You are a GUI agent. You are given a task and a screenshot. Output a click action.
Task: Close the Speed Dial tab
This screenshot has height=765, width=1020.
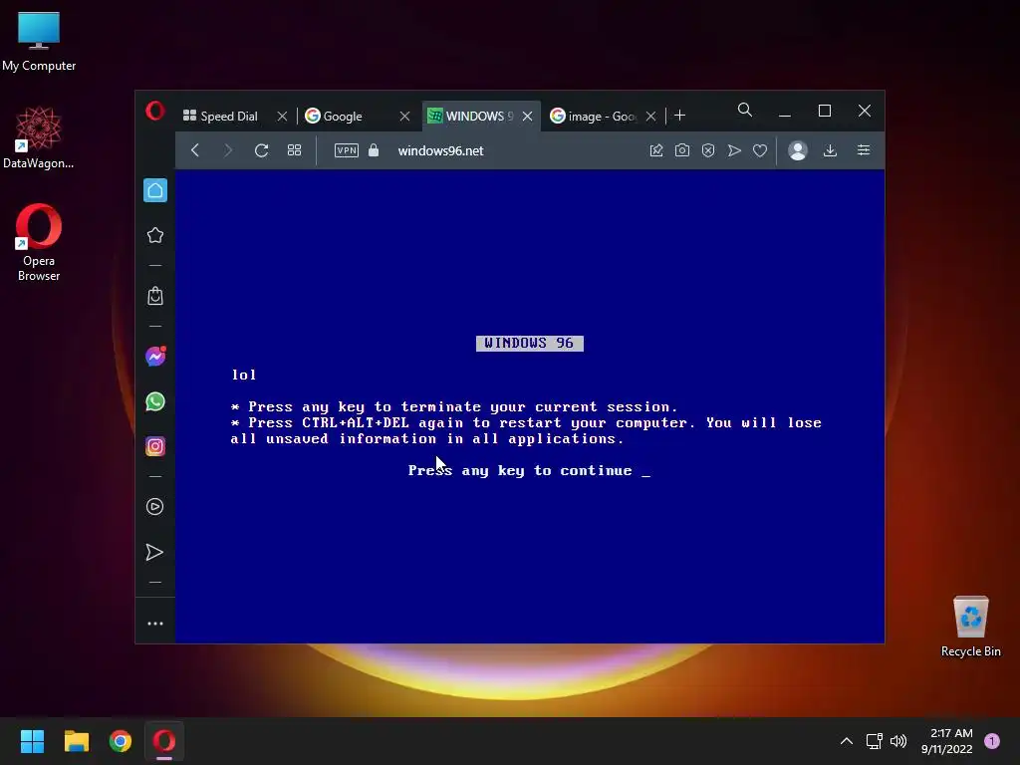pos(282,116)
